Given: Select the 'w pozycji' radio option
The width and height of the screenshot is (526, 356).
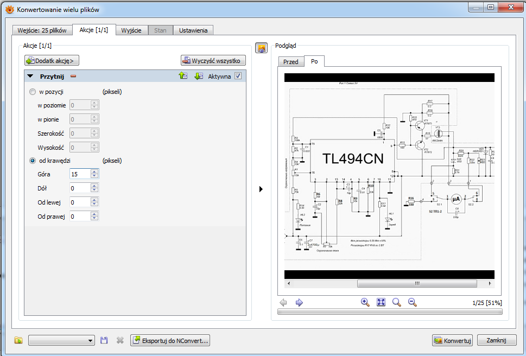Looking at the screenshot, I should pos(33,92).
